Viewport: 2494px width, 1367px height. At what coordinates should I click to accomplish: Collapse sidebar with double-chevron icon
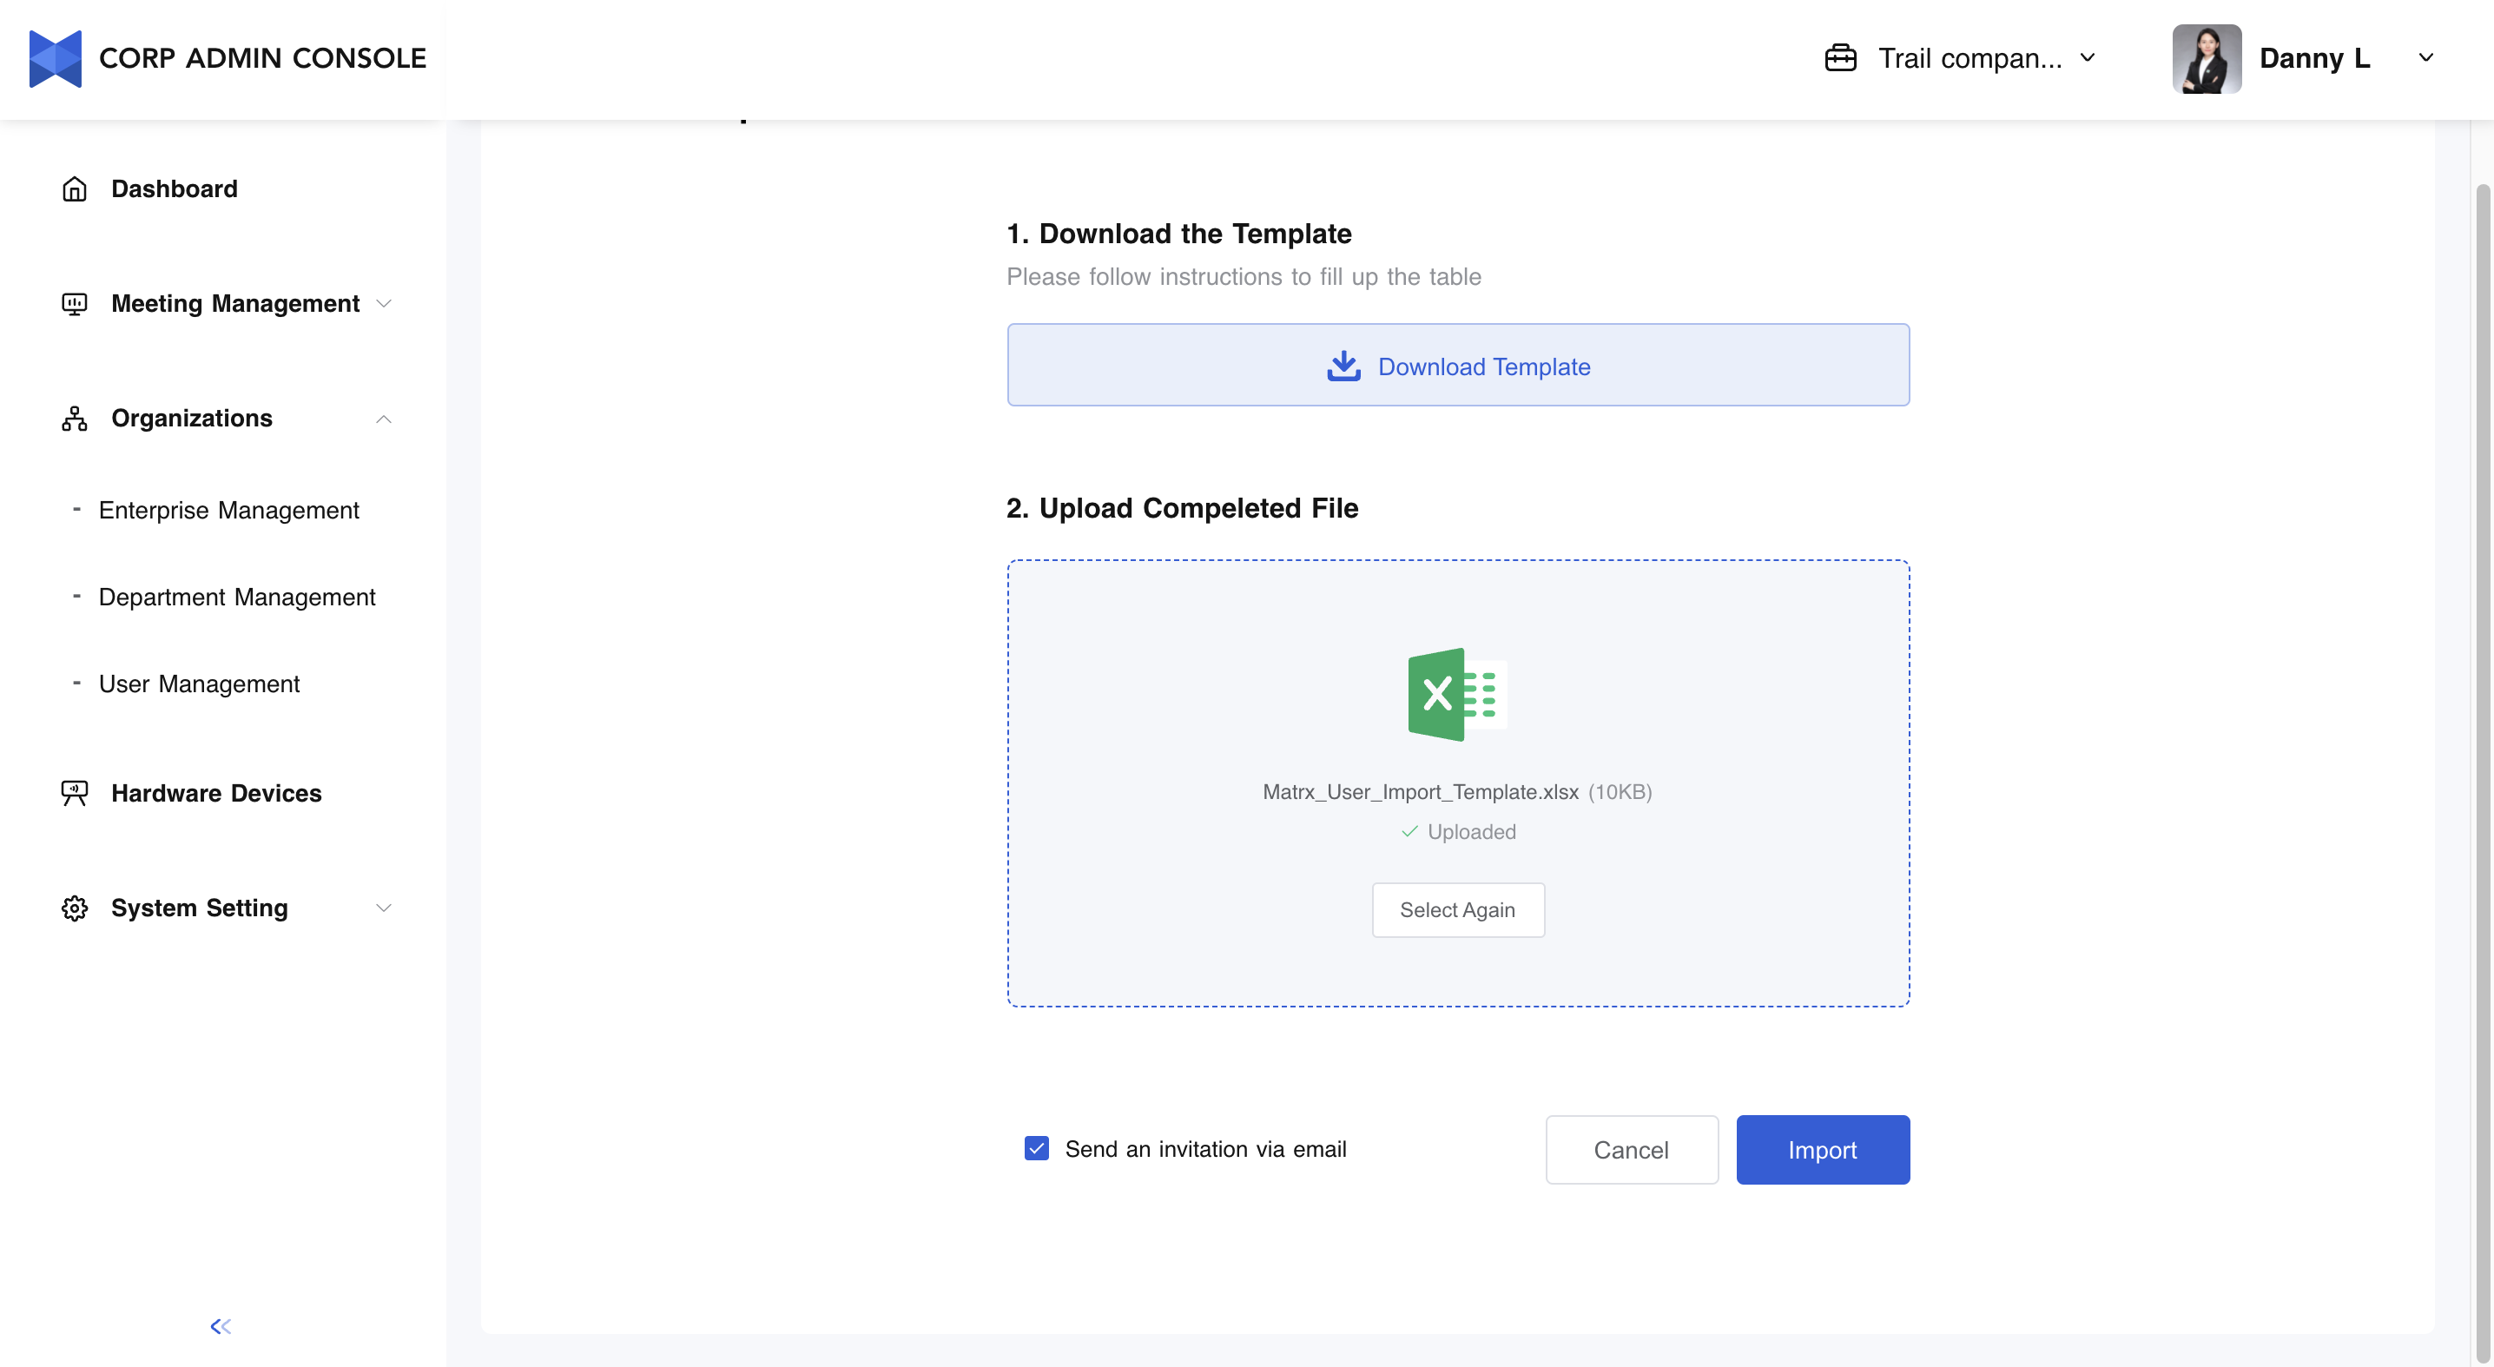pos(221,1326)
